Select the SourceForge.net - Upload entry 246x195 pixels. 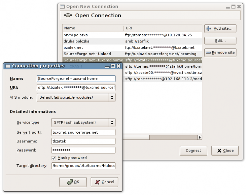(132, 54)
